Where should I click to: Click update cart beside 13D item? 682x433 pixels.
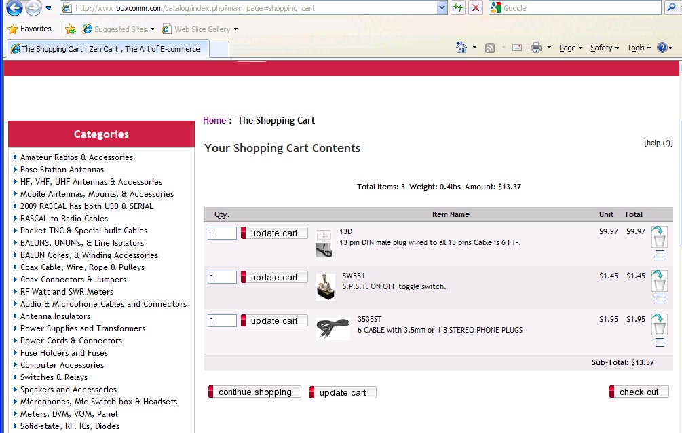(274, 233)
